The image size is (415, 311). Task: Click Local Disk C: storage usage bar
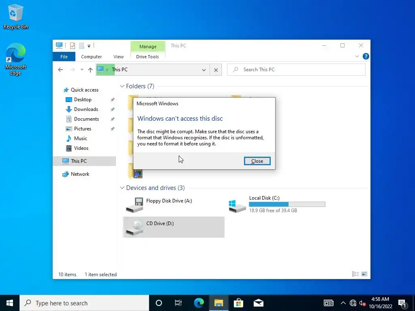click(287, 204)
